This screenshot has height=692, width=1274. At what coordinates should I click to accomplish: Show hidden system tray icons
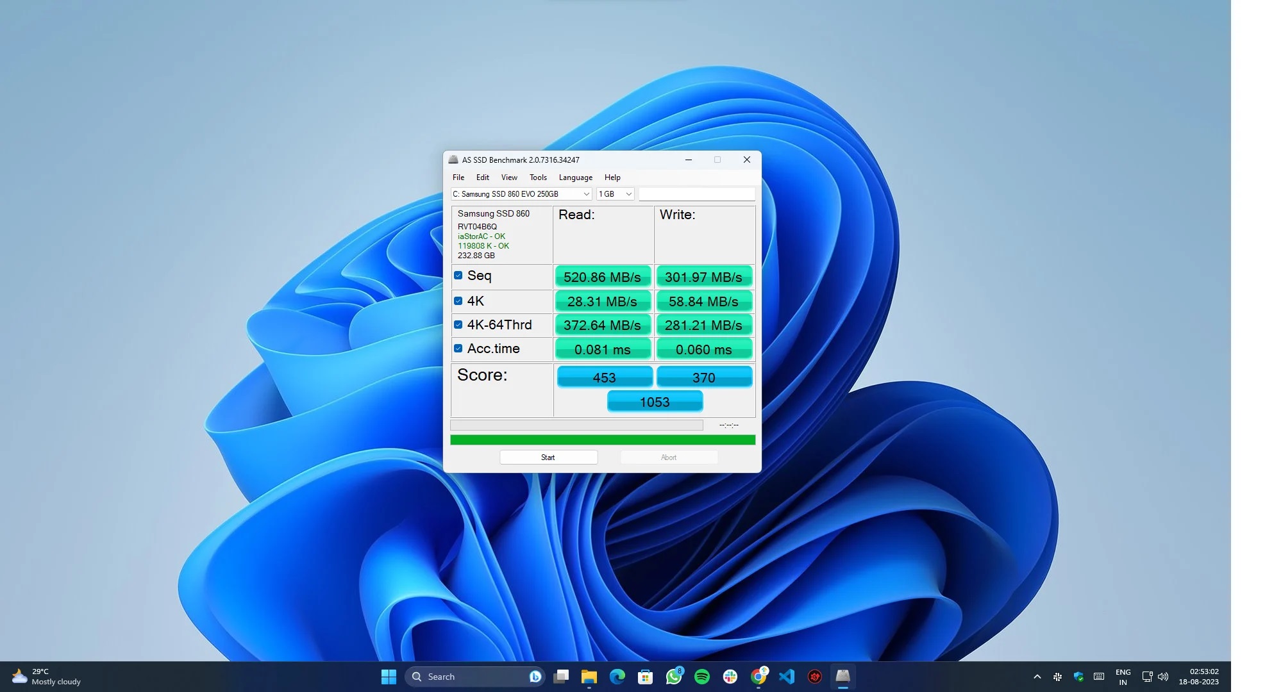pos(1037,677)
